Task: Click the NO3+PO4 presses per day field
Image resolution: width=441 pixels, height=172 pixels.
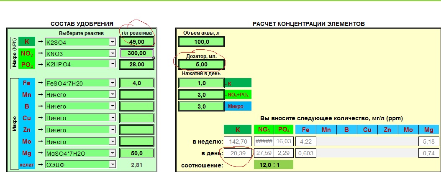Action: [202, 95]
